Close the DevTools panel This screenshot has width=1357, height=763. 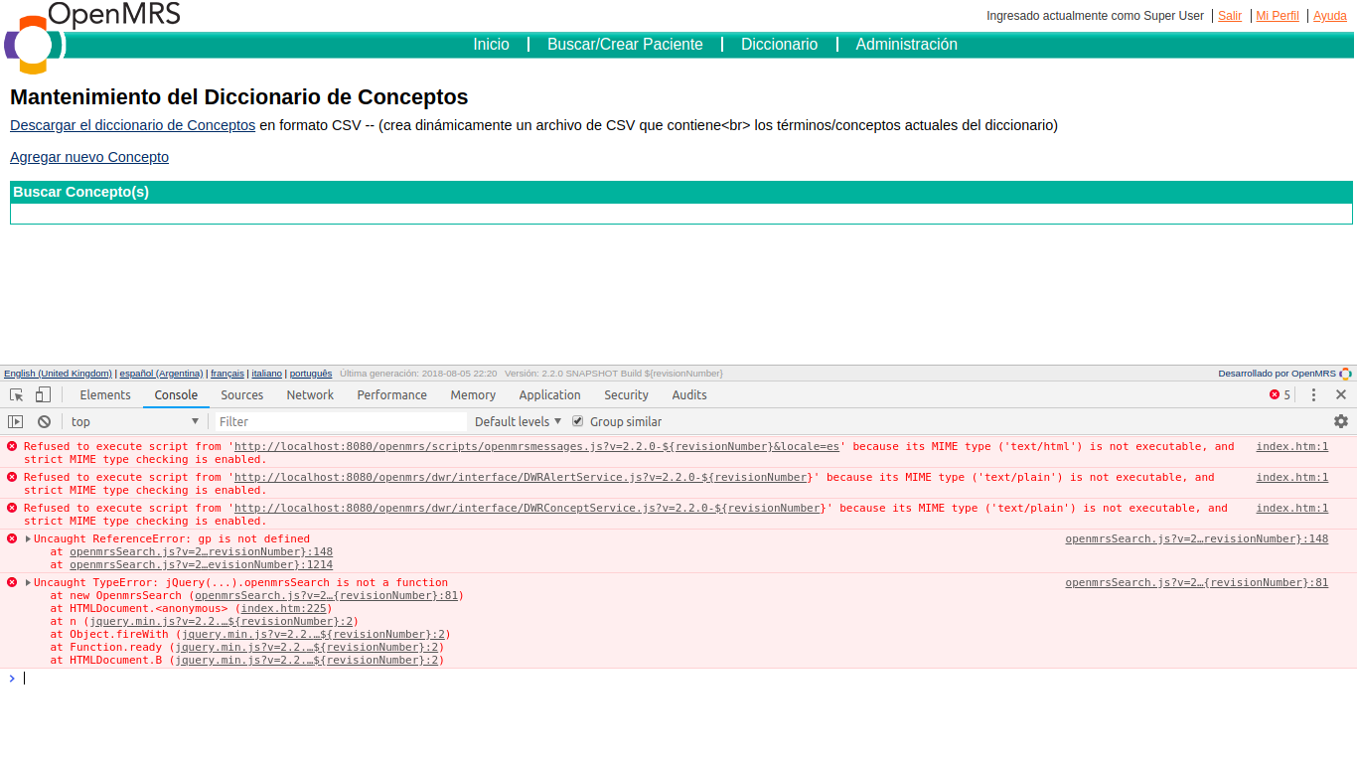pyautogui.click(x=1341, y=394)
